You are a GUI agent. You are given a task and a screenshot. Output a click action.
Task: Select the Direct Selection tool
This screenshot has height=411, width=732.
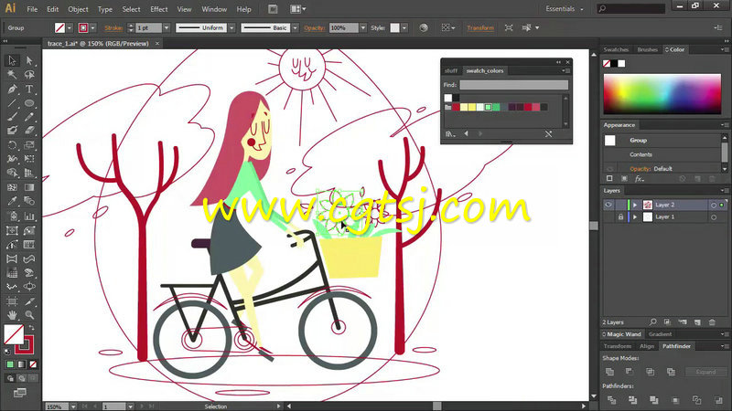29,60
